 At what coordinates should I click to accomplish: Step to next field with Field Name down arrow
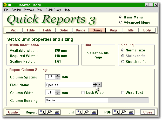pos(95,86)
